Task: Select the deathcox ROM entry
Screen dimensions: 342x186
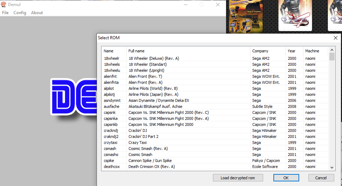Action: point(215,167)
